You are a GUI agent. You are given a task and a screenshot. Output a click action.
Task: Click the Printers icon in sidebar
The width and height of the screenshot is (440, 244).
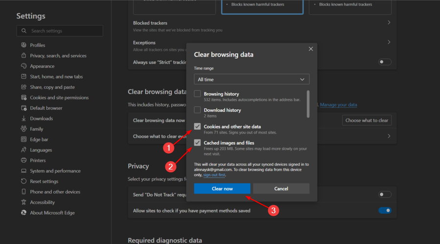tap(24, 161)
